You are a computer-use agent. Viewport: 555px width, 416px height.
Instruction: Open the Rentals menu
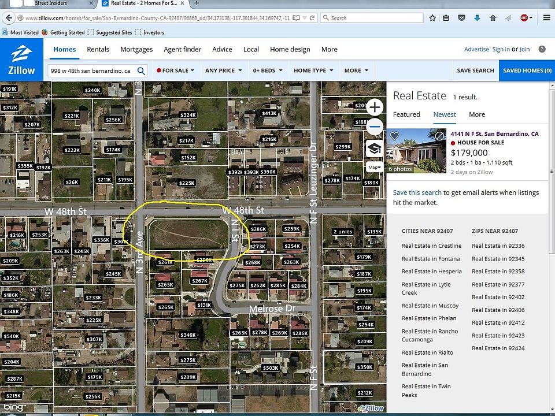(x=98, y=50)
